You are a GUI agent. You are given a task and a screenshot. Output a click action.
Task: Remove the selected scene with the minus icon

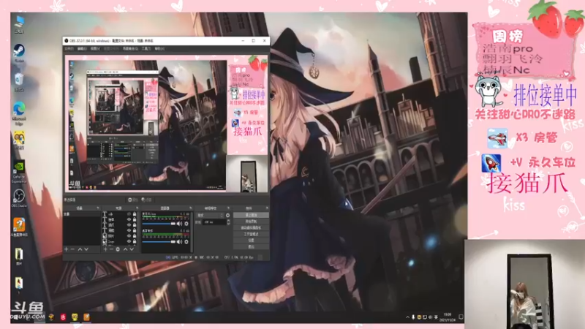coord(72,249)
